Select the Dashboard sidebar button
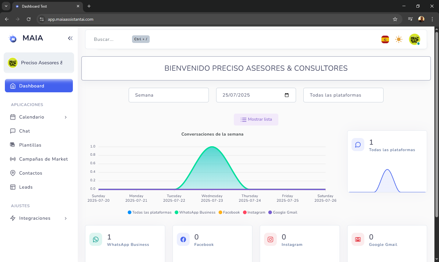This screenshot has height=262, width=439. click(39, 86)
